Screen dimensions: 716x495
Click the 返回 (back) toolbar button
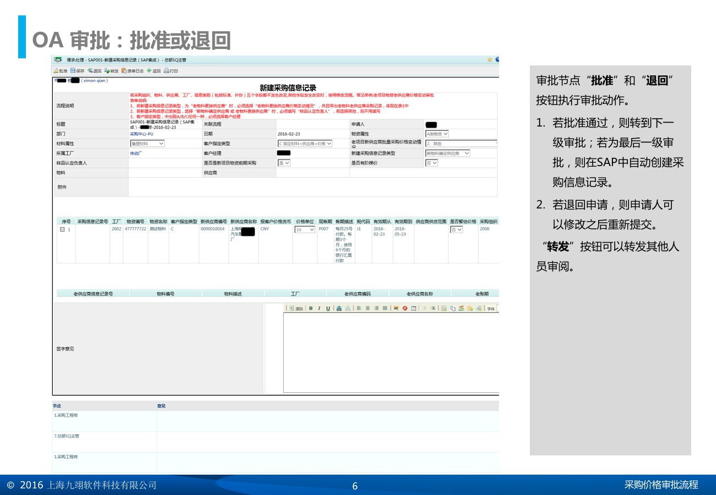(154, 71)
